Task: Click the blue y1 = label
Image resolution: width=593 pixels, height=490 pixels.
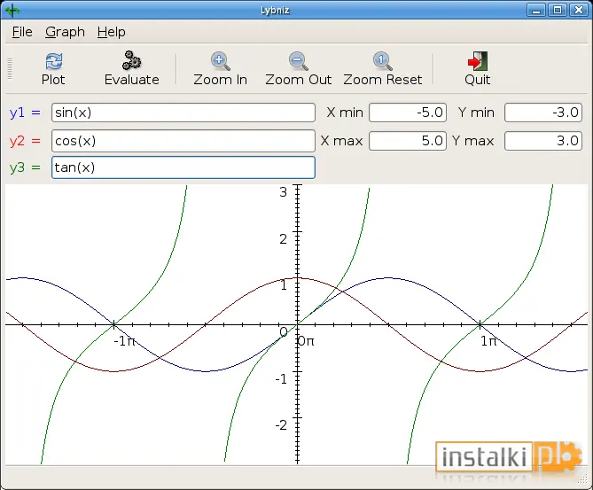Action: click(x=25, y=113)
